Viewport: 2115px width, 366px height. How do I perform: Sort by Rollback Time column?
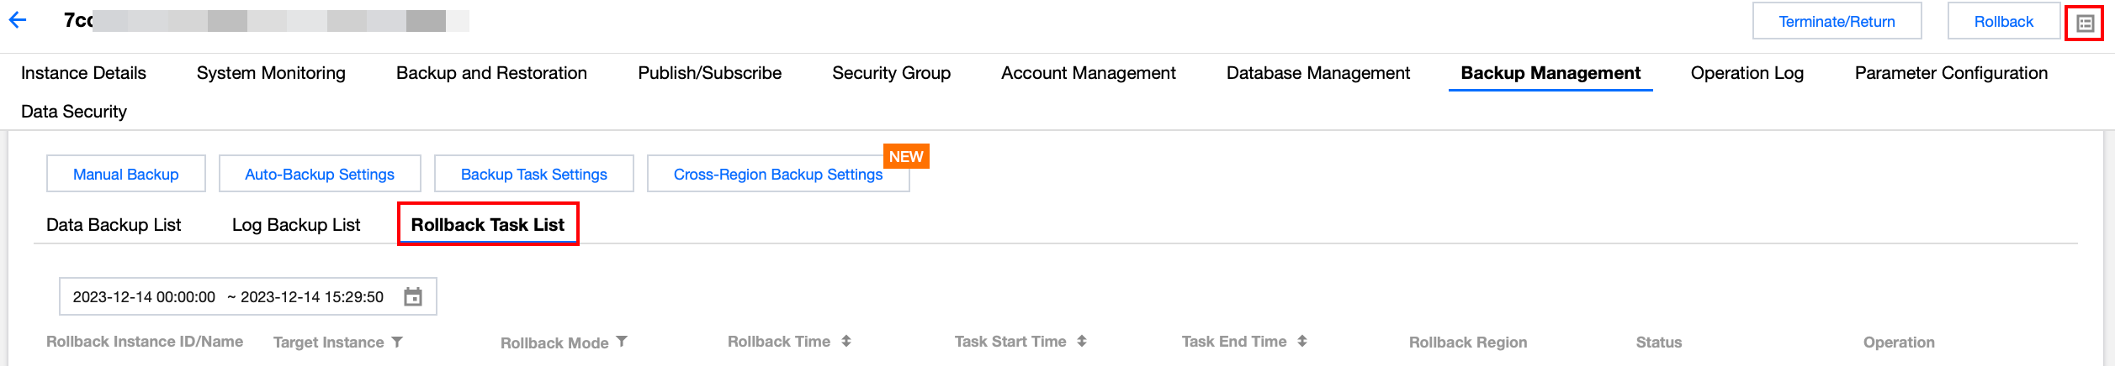(846, 342)
